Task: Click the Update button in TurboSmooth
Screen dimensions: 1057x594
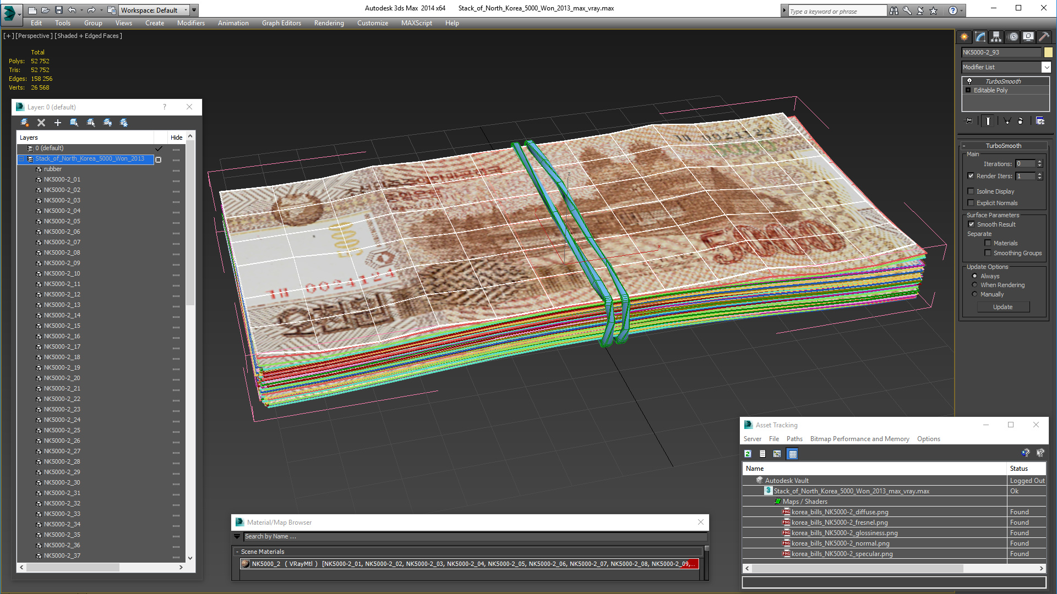Action: (1003, 307)
